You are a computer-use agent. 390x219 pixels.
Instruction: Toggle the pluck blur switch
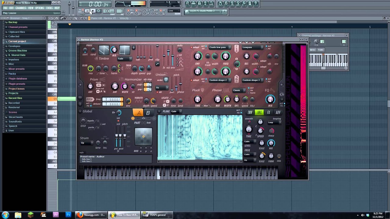(202, 106)
